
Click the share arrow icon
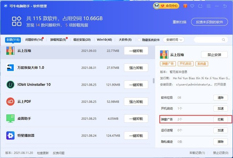pos(200,6)
